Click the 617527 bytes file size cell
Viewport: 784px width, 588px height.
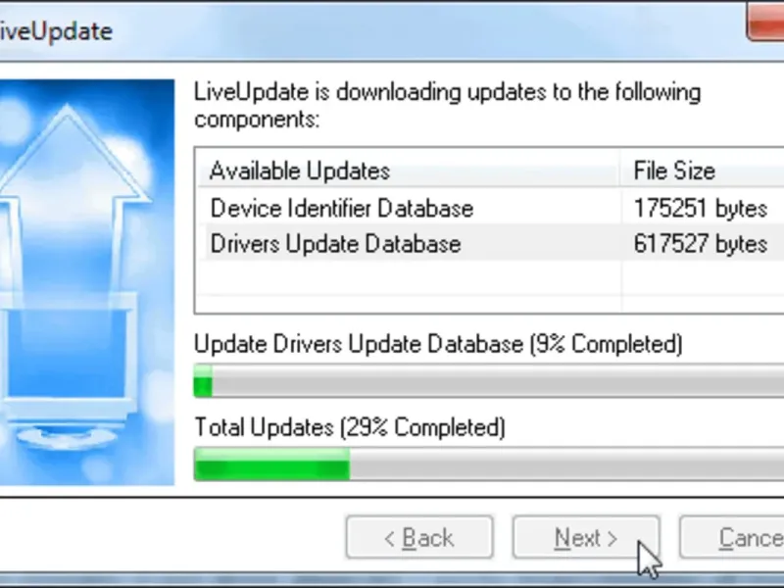(700, 244)
